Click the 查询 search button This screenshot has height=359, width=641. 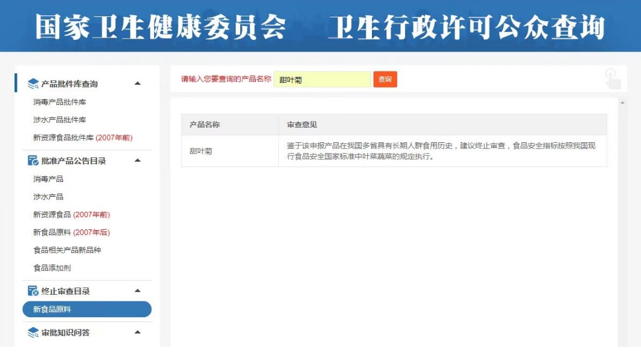[x=386, y=79]
